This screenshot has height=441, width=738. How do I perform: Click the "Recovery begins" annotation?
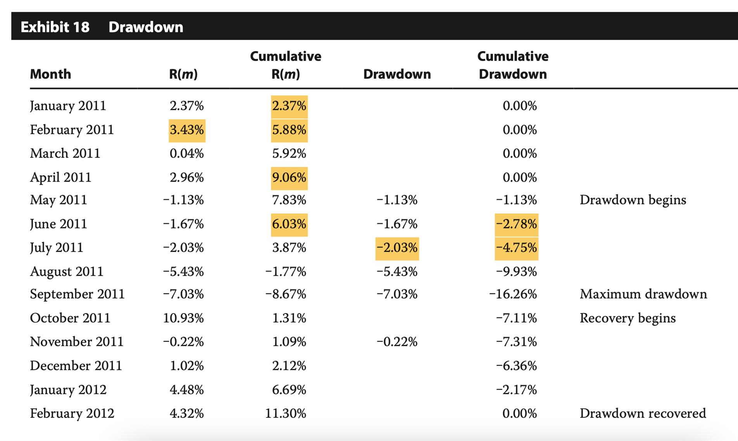pos(628,318)
